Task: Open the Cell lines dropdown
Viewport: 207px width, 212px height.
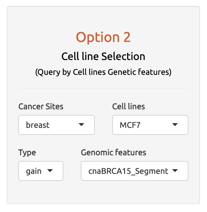Action: (150, 125)
